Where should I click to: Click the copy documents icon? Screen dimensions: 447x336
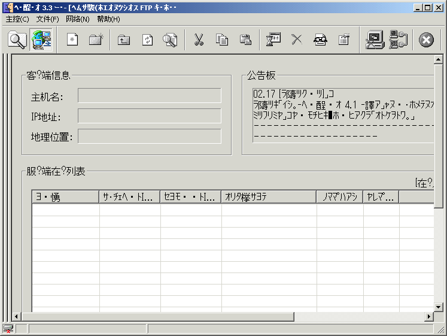[x=222, y=40]
